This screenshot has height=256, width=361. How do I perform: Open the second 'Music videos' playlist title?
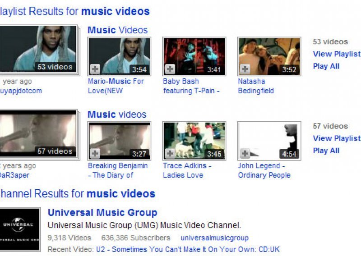117,114
